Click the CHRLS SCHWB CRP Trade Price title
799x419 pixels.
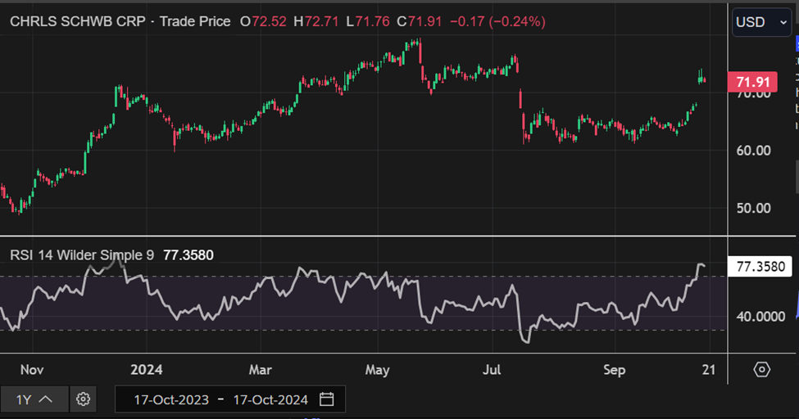coord(120,22)
